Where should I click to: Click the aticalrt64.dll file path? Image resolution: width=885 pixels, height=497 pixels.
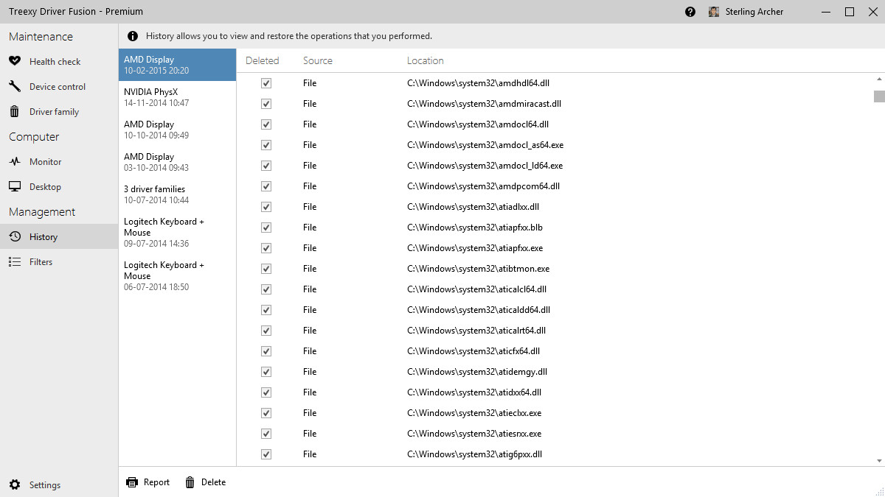tap(476, 331)
